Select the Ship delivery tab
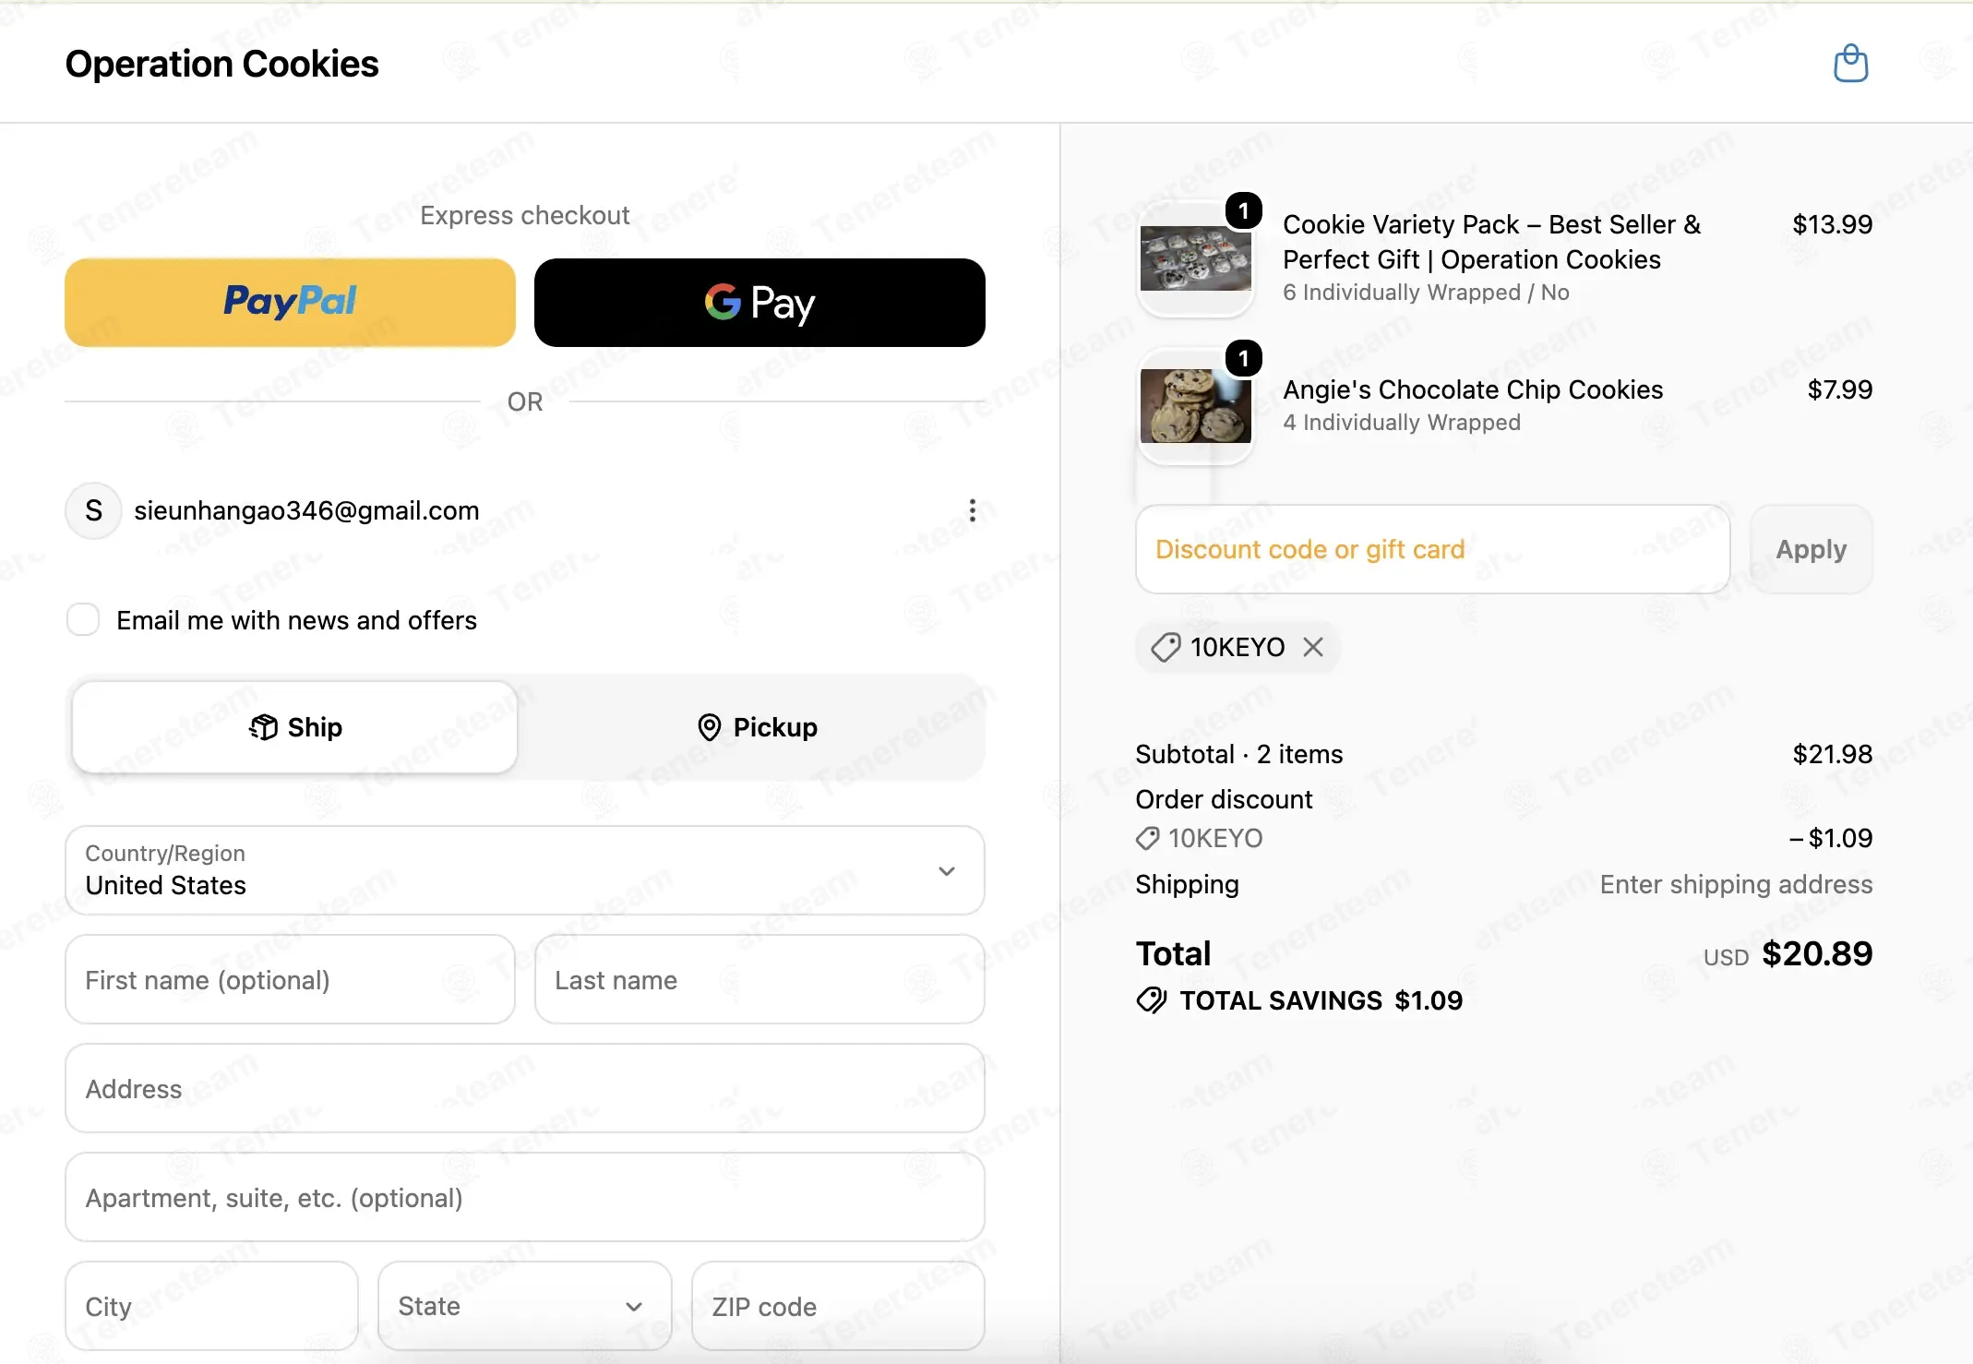The image size is (1973, 1364). 294,727
